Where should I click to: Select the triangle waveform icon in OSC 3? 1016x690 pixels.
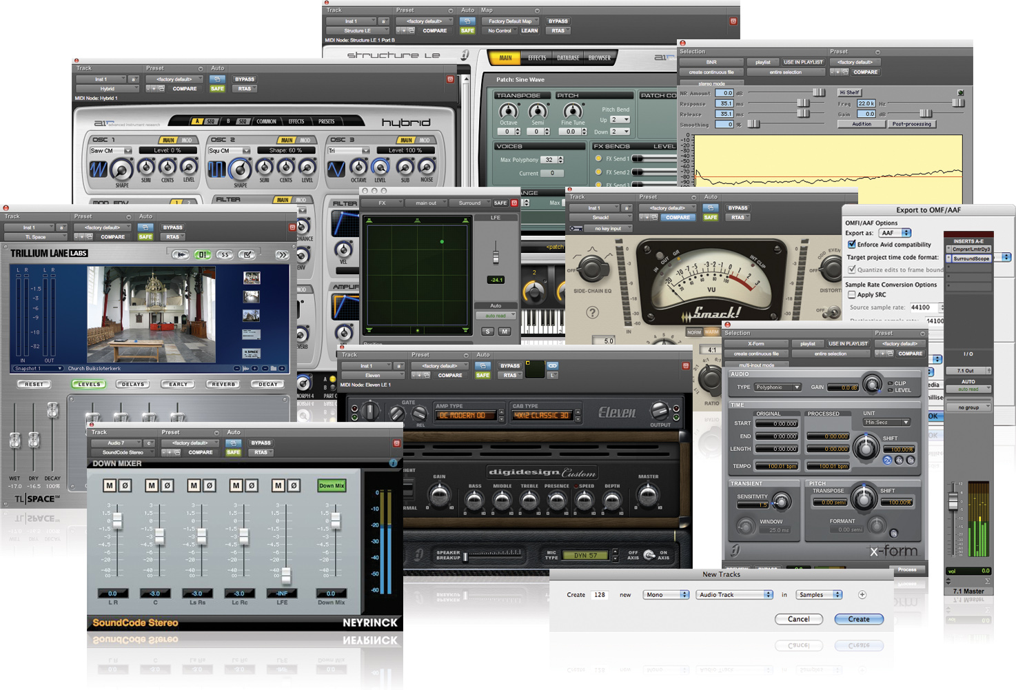tap(336, 169)
